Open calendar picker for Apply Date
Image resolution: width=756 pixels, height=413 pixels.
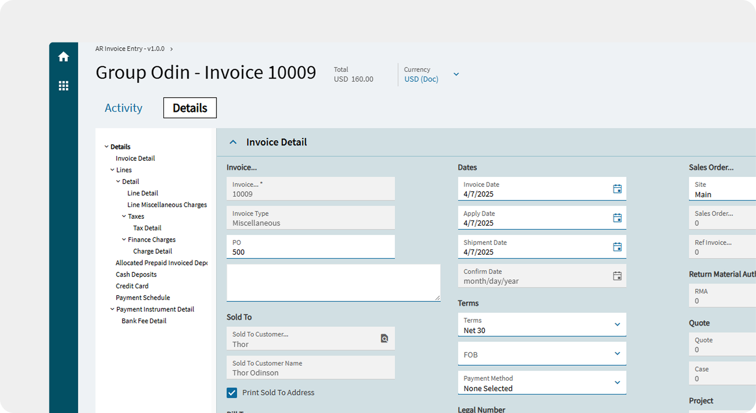coord(617,218)
